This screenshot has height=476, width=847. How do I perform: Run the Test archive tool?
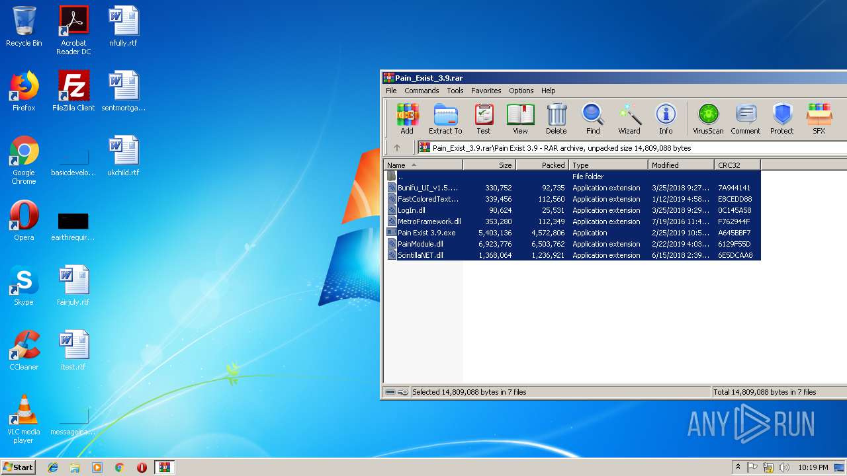click(x=484, y=119)
